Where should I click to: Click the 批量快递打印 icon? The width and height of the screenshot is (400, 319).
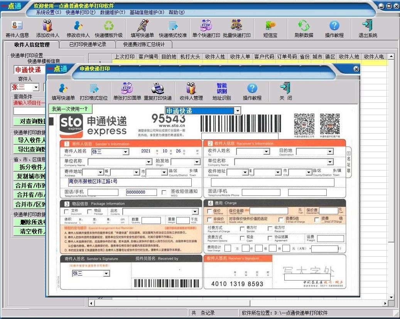click(x=236, y=28)
